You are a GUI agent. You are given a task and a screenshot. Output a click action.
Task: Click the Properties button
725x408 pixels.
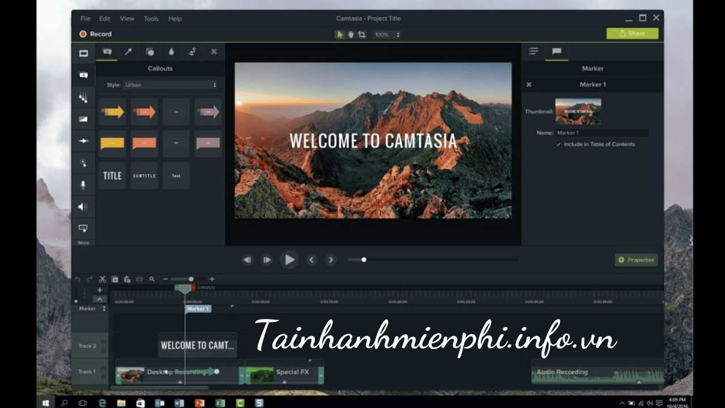636,260
